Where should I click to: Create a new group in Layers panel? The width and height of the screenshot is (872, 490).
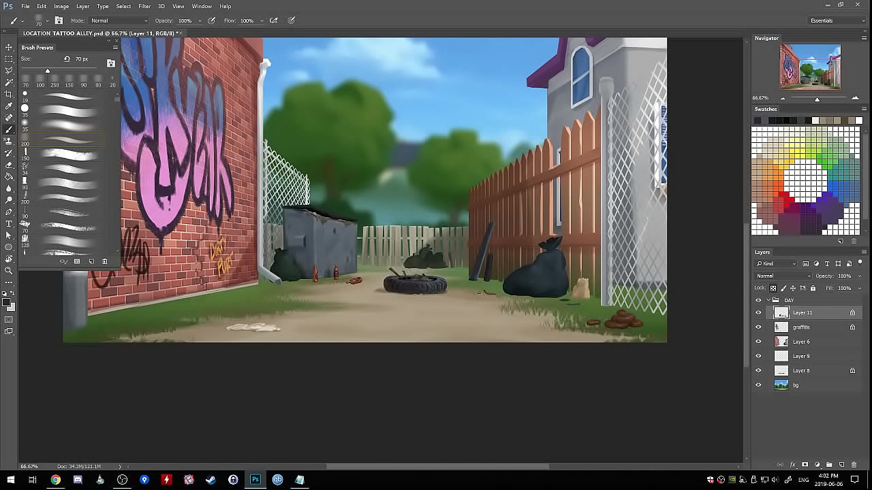[829, 465]
